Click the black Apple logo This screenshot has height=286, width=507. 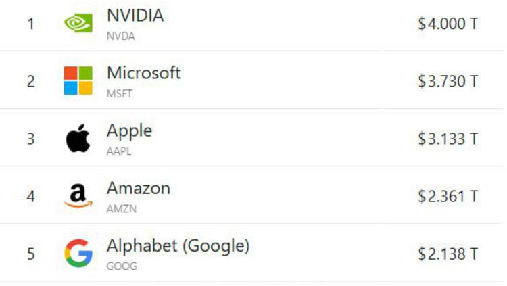78,139
